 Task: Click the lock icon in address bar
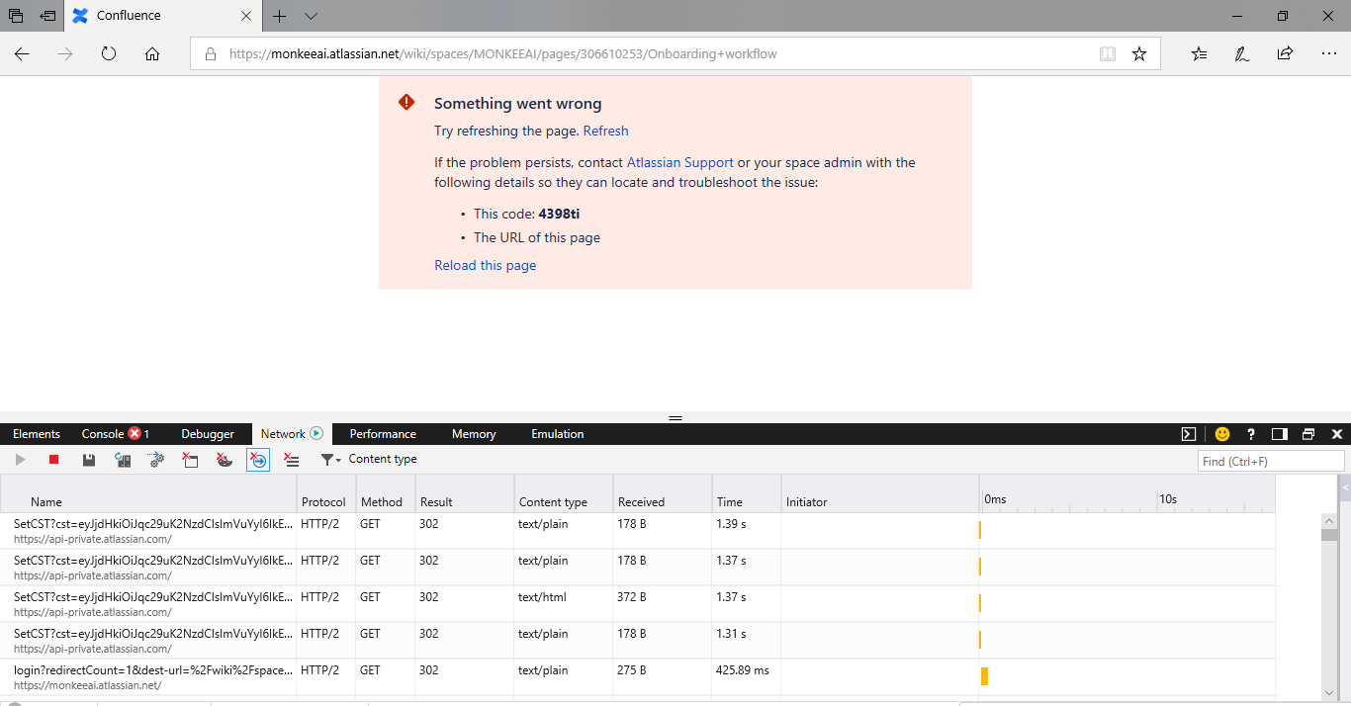click(x=210, y=54)
